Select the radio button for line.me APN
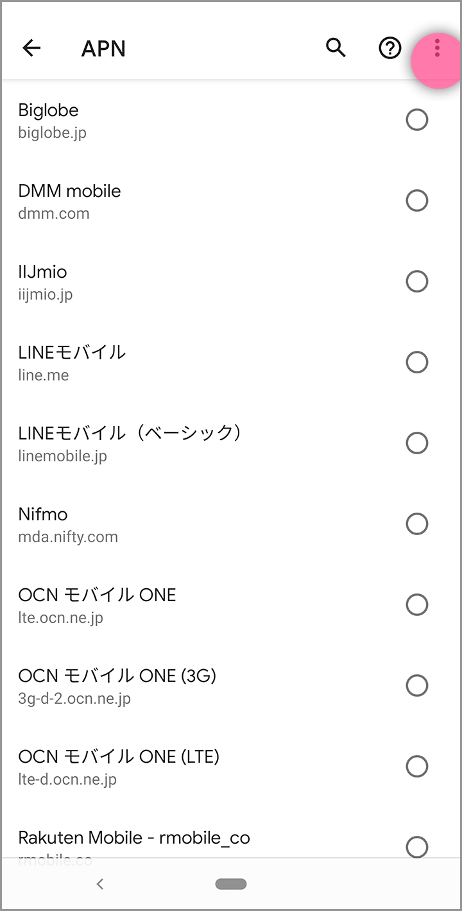This screenshot has height=911, width=462. click(417, 362)
